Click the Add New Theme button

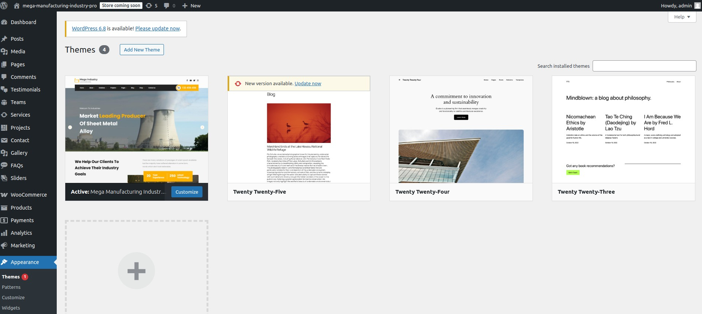pos(142,50)
